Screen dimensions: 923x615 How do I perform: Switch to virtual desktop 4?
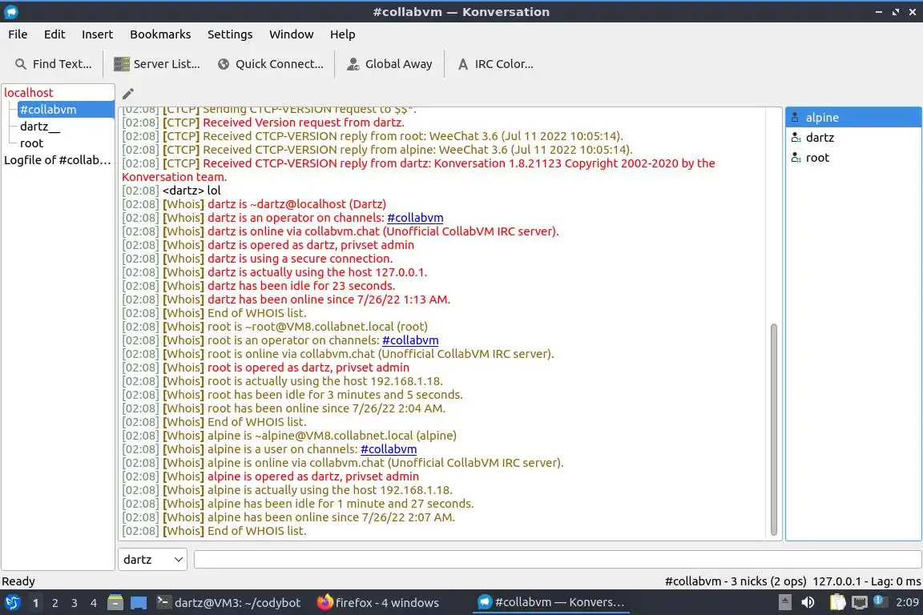point(93,603)
